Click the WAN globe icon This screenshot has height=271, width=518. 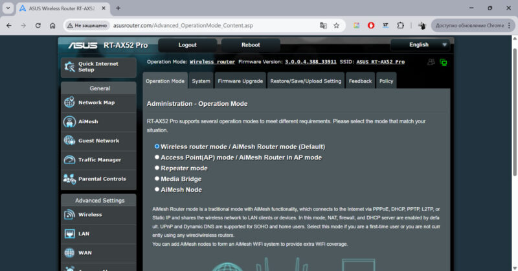click(x=69, y=252)
